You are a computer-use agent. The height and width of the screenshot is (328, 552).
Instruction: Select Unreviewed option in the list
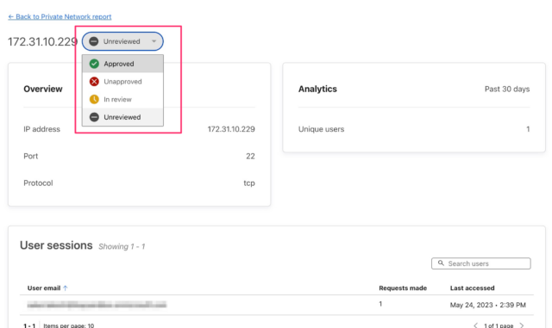tap(122, 117)
